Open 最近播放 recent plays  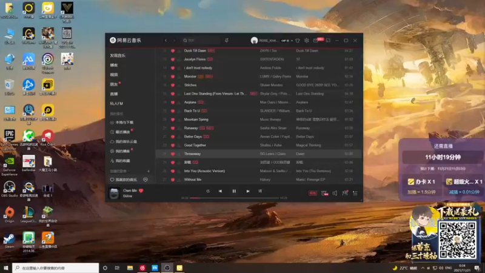(x=120, y=132)
